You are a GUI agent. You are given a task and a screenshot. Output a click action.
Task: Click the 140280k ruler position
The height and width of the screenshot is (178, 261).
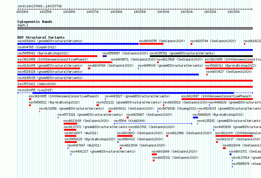[x=116, y=12]
